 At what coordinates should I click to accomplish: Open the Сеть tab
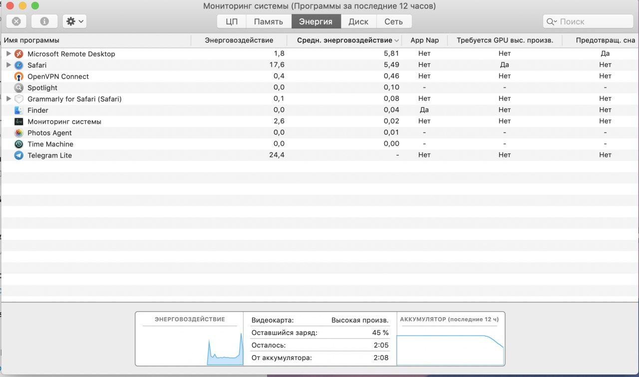pos(393,21)
